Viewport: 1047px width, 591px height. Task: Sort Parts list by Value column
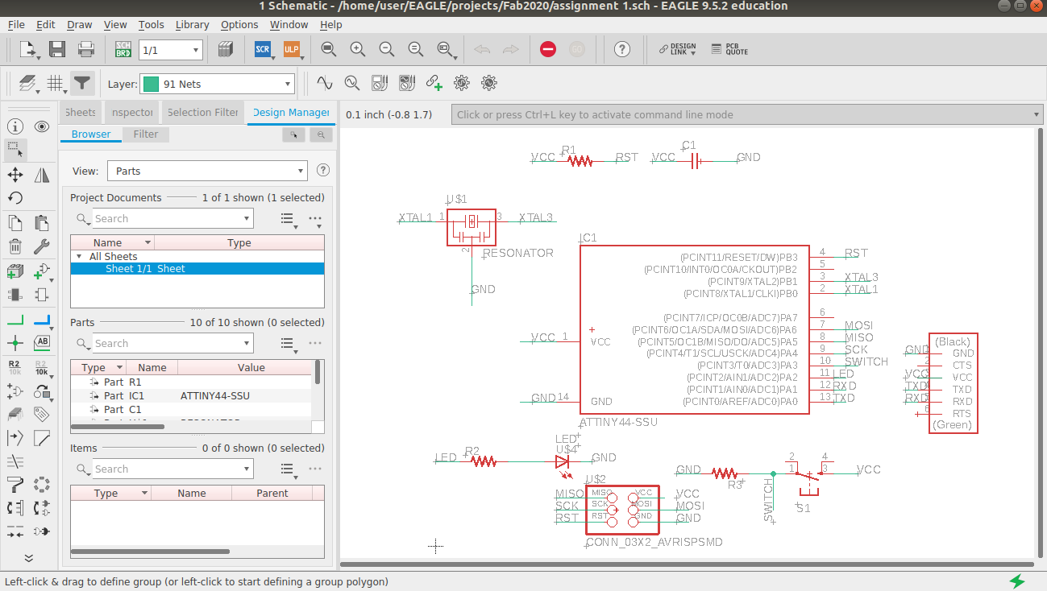251,367
